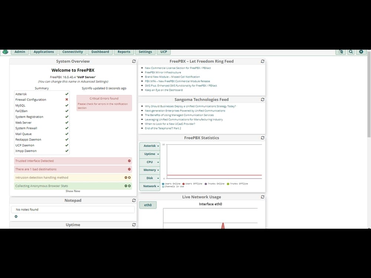Expand the Network statistics dropdown
Image resolution: width=371 pixels, height=278 pixels.
150,186
